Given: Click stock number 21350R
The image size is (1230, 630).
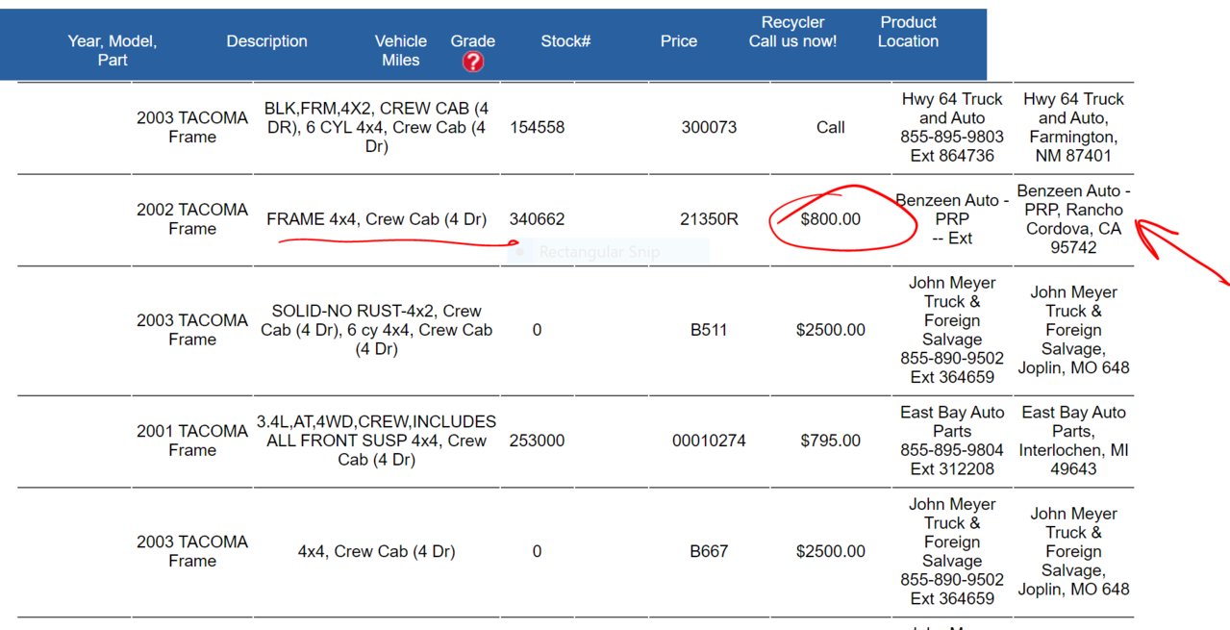Looking at the screenshot, I should [709, 219].
